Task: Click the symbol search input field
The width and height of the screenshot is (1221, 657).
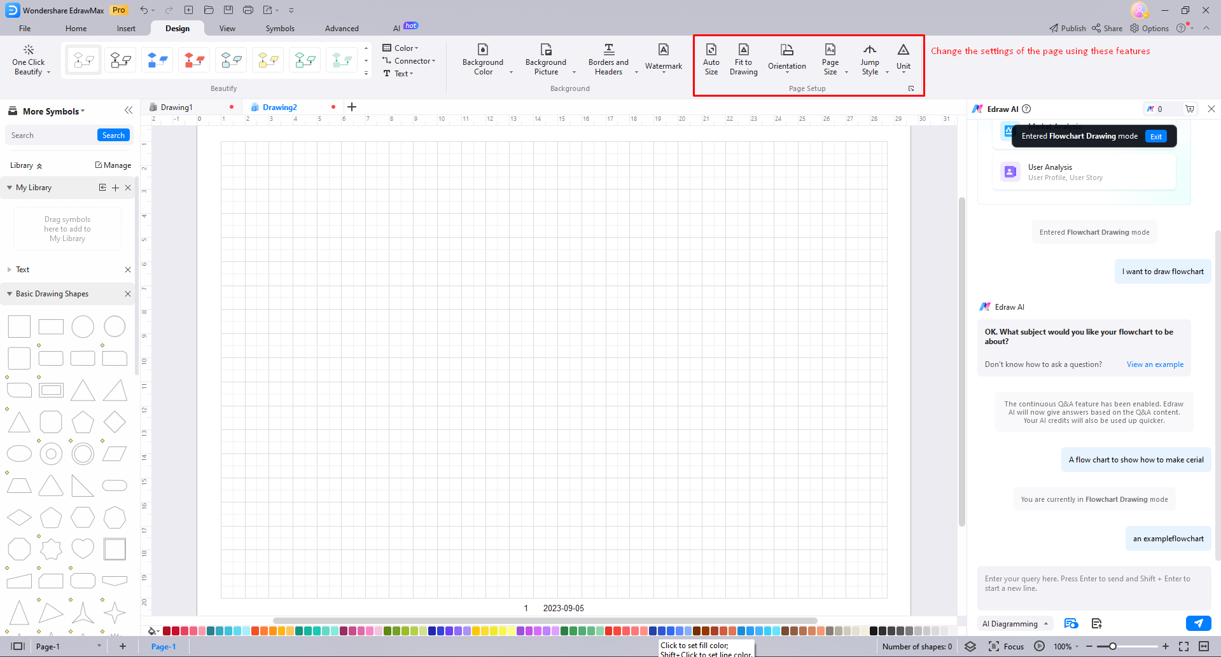Action: pyautogui.click(x=51, y=135)
